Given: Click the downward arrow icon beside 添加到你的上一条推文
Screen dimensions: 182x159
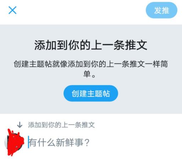Looking at the screenshot, I should tap(20, 125).
